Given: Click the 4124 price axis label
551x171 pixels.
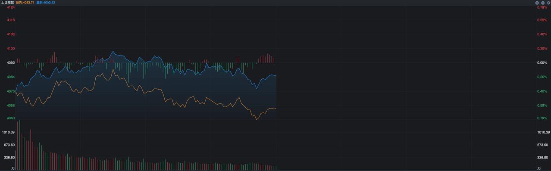Looking at the screenshot, I should (x=11, y=7).
